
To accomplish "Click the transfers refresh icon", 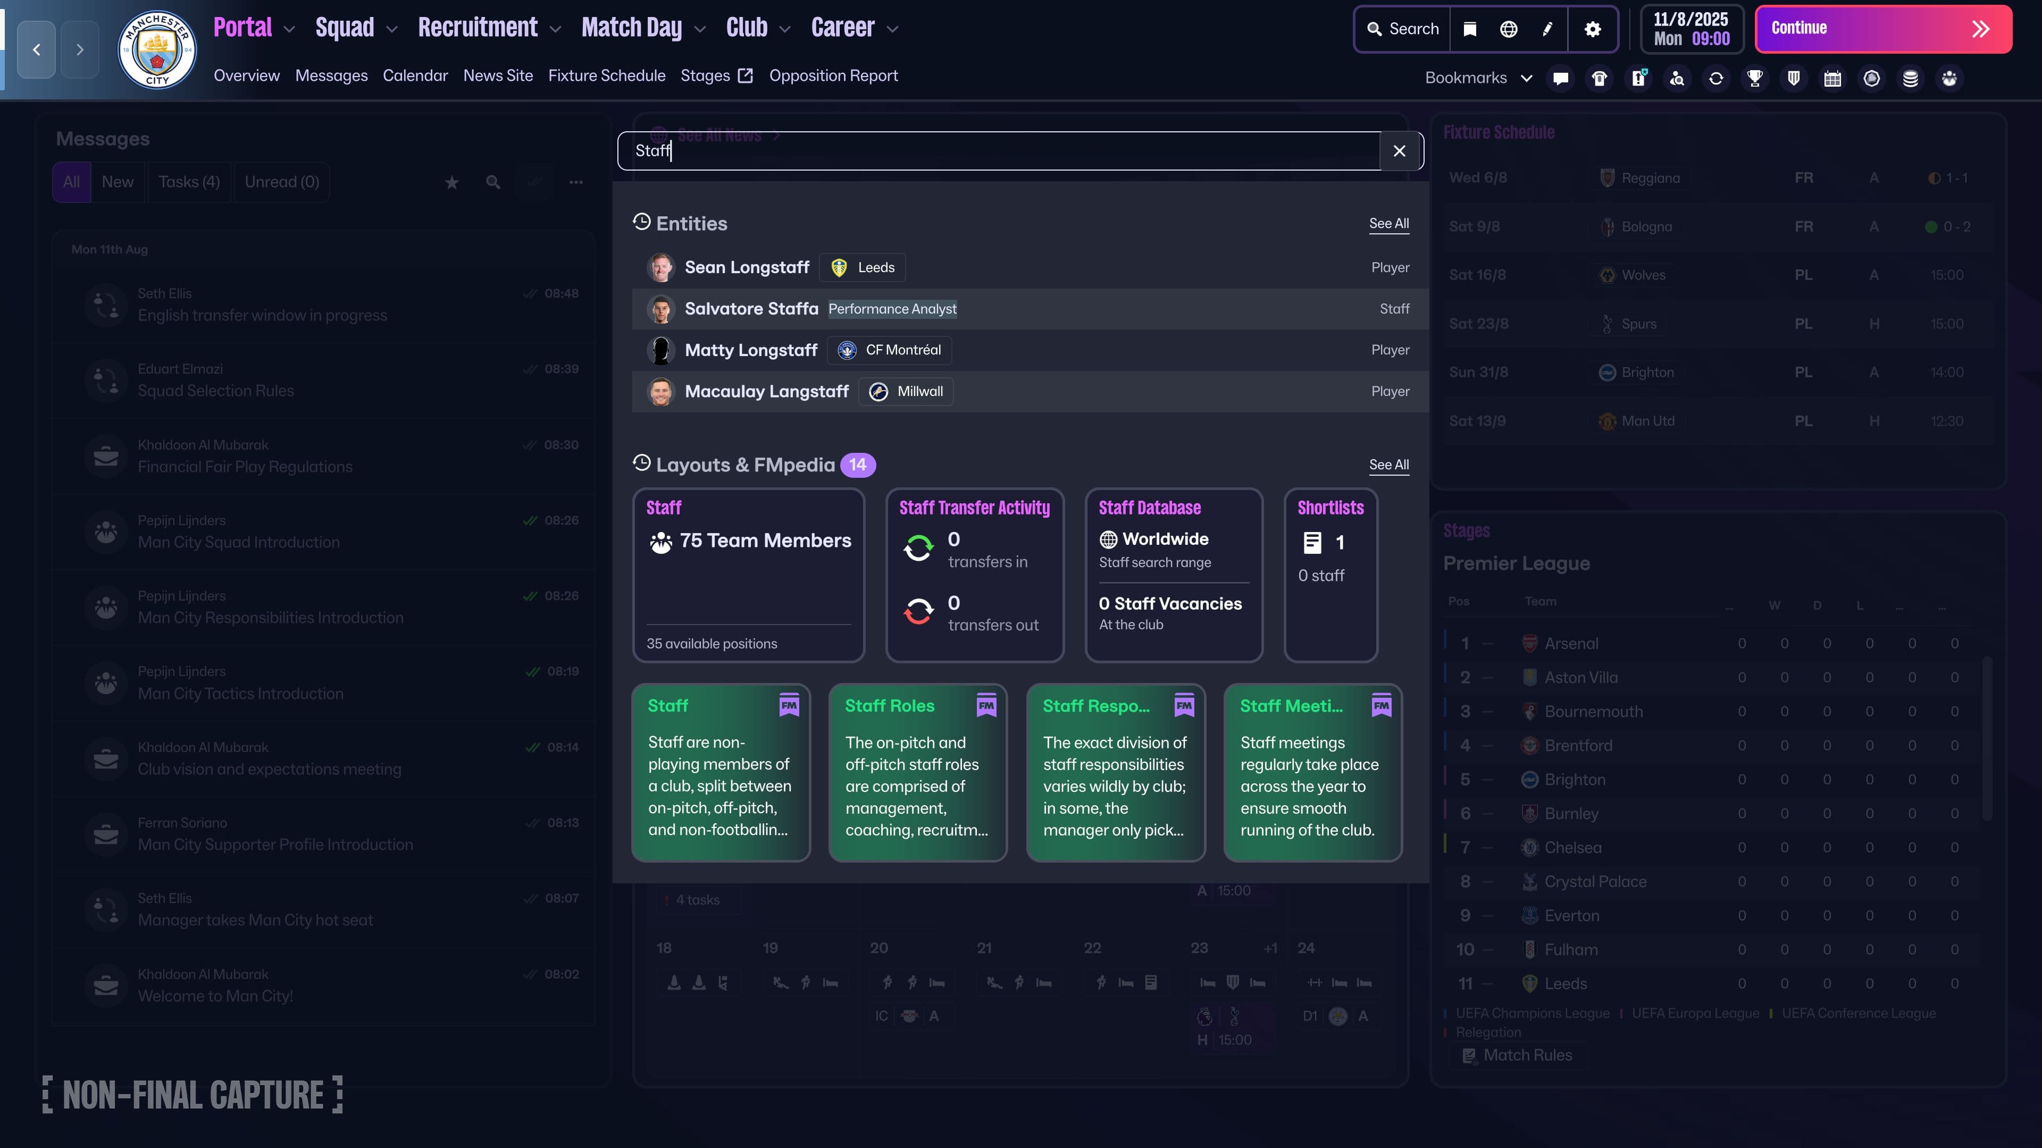I will (1716, 78).
